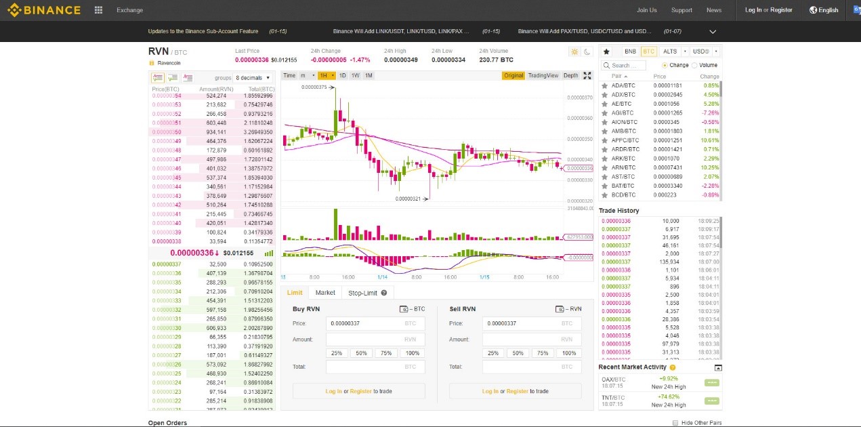Click the Sell RVN Amount input field
The image size is (861, 427).
[532, 339]
